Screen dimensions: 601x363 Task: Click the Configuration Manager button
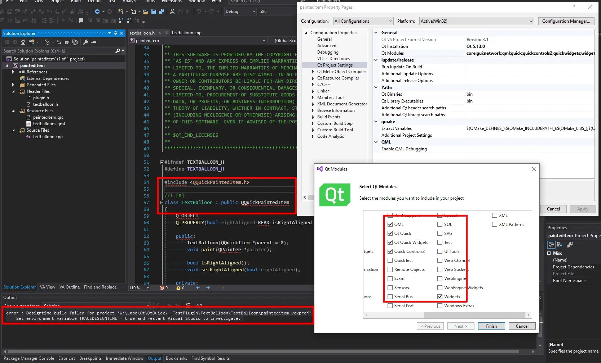pos(566,21)
